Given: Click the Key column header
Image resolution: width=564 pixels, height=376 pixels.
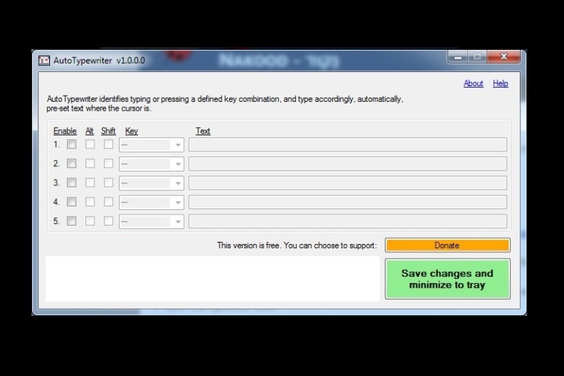Looking at the screenshot, I should [131, 131].
